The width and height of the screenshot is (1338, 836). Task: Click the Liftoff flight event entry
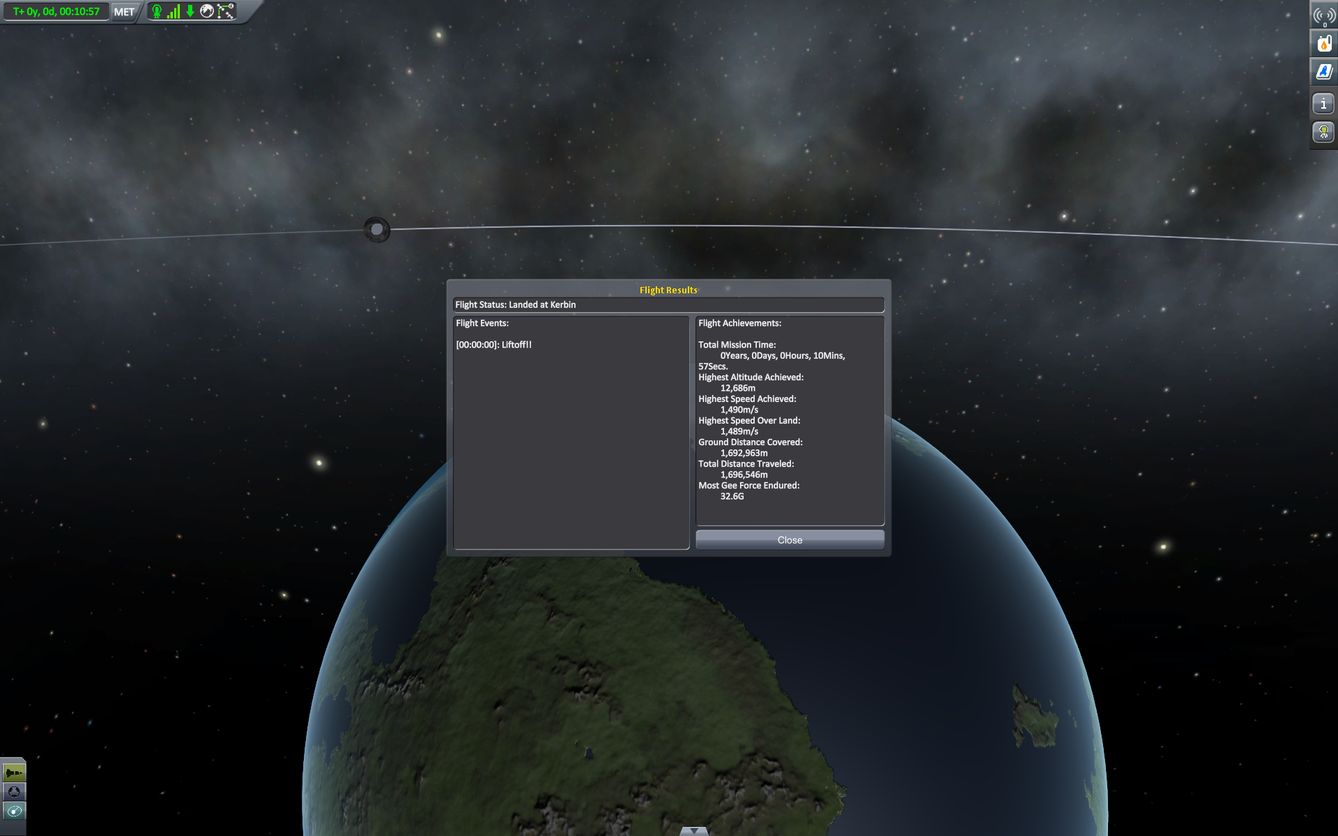point(493,345)
